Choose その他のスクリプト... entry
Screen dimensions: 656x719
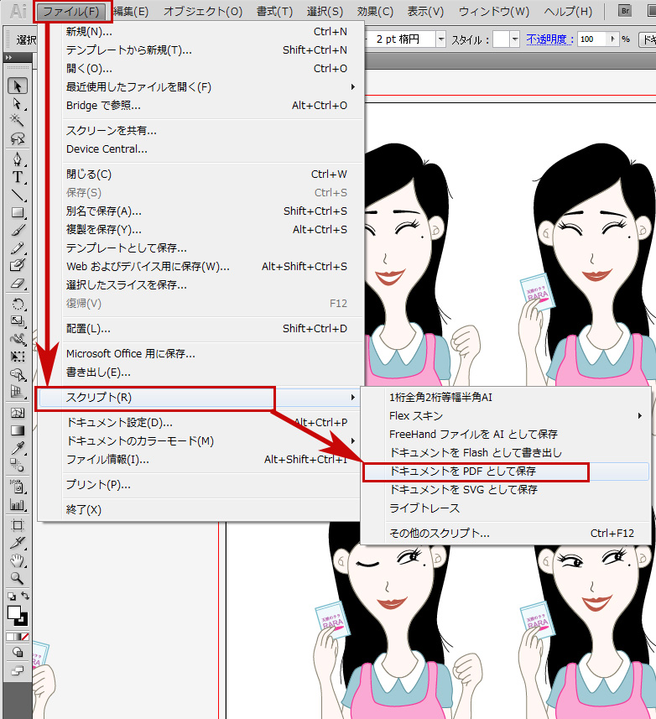click(x=506, y=534)
